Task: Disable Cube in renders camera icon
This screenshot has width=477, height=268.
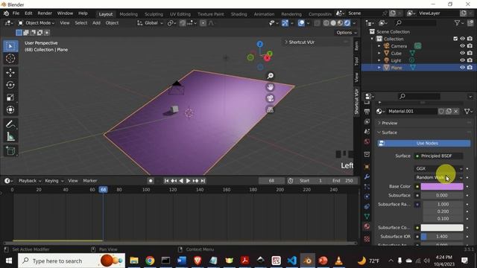Action: point(470,53)
